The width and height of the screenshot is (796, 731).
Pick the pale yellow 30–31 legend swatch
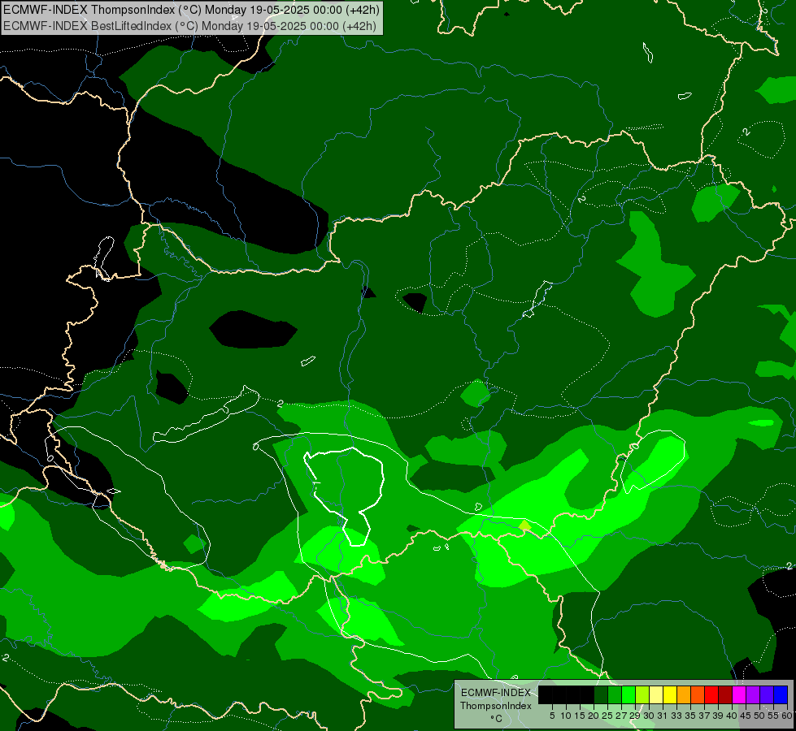[656, 694]
